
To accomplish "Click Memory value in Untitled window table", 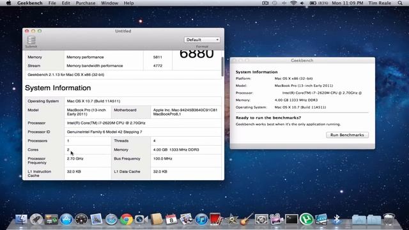I will click(176, 149).
